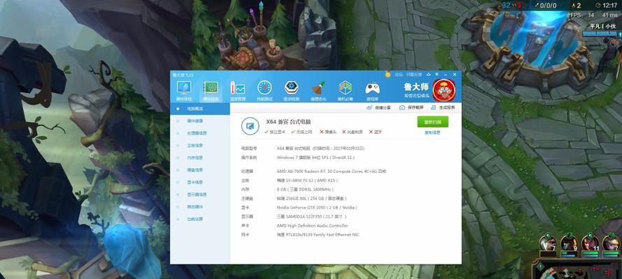
Task: Open the 论坛 forum link in title bar
Action: coord(397,75)
